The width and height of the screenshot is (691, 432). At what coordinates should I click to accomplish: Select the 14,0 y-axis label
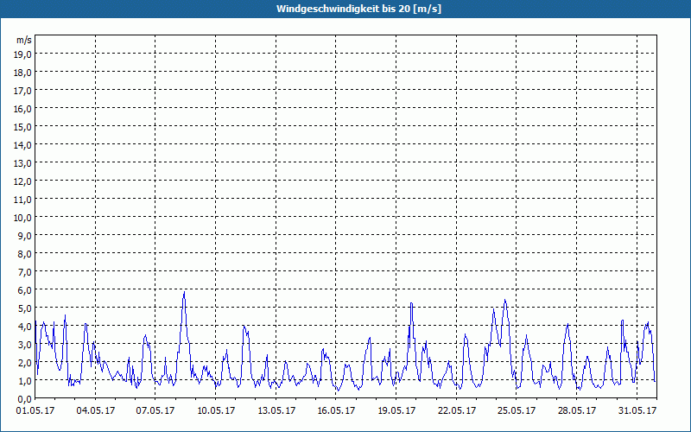click(24, 144)
